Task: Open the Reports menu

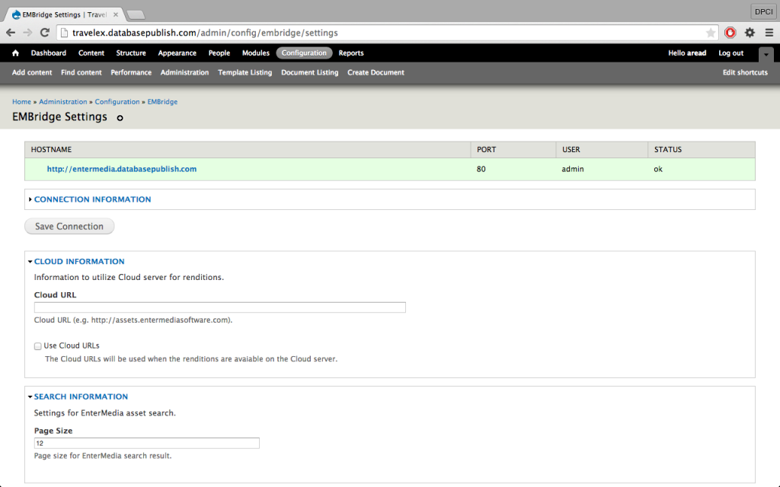Action: (x=351, y=53)
